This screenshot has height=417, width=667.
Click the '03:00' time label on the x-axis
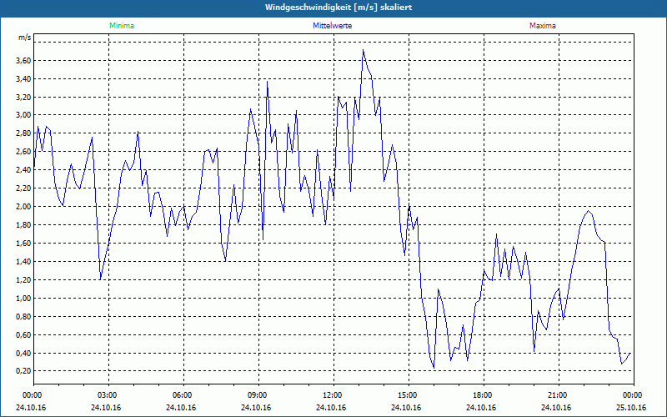click(109, 395)
